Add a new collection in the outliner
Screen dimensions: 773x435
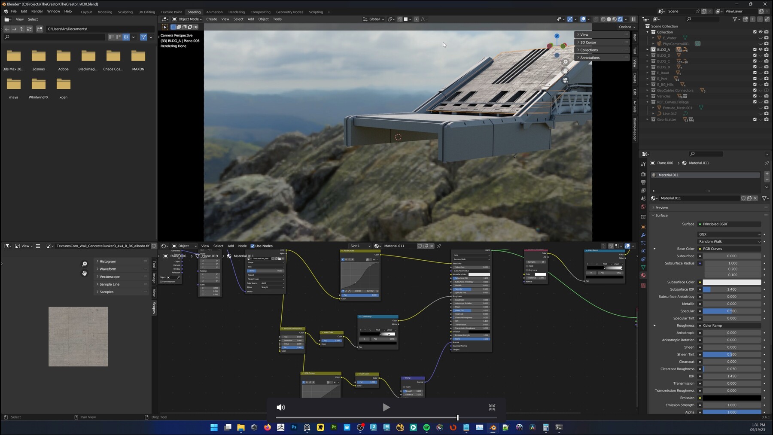click(746, 19)
